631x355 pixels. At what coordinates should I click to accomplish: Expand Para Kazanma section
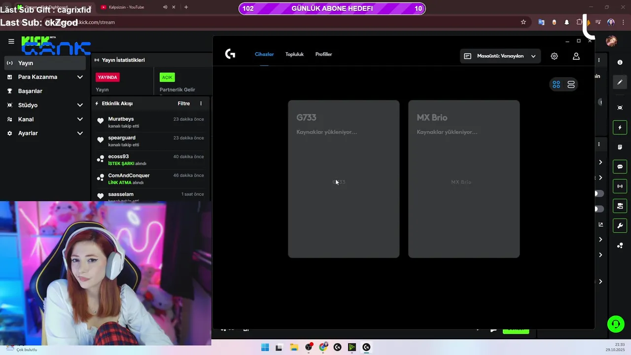pyautogui.click(x=45, y=77)
